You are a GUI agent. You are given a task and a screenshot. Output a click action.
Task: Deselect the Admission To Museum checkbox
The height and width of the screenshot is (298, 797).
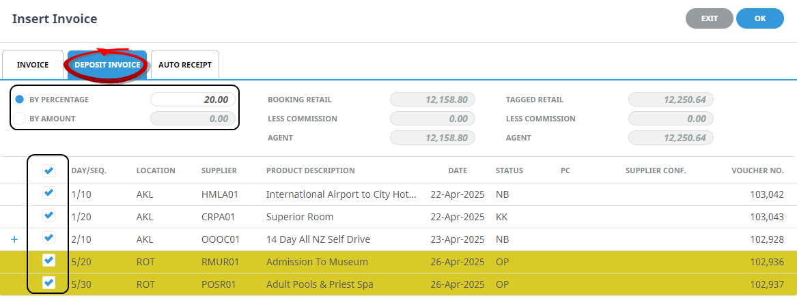click(x=48, y=261)
